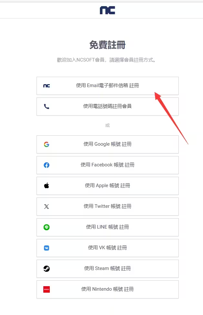
Task: Click the Steam logo icon
Action: tap(47, 269)
